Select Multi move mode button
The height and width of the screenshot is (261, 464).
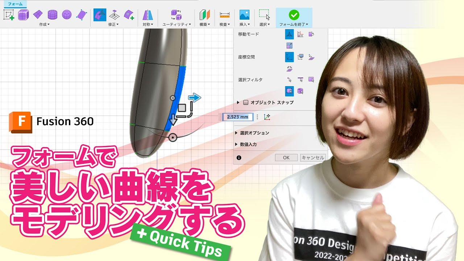[x=289, y=34]
